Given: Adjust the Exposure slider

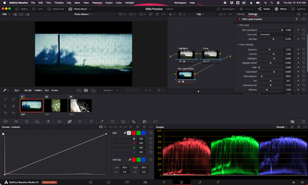Looking at the screenshot, I should pos(270,50).
